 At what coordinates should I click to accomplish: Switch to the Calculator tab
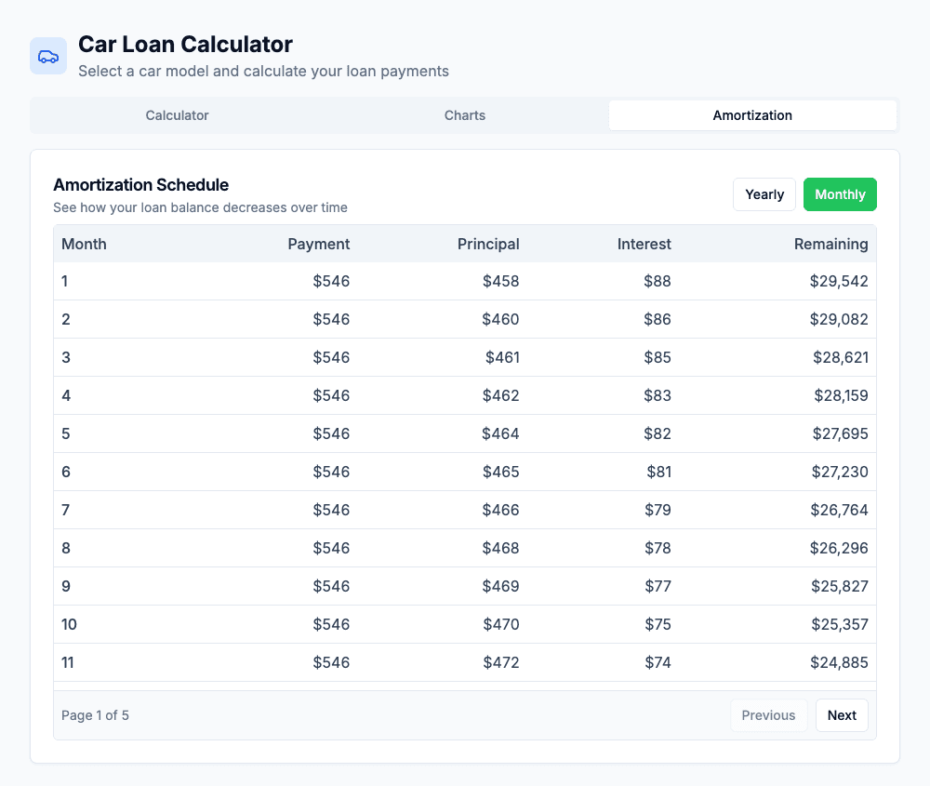point(177,115)
